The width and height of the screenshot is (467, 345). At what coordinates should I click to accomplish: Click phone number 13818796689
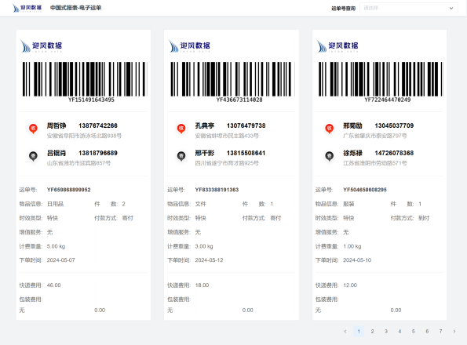click(x=98, y=153)
